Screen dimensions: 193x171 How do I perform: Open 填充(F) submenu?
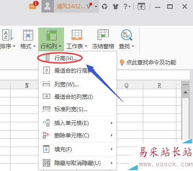[77, 149]
